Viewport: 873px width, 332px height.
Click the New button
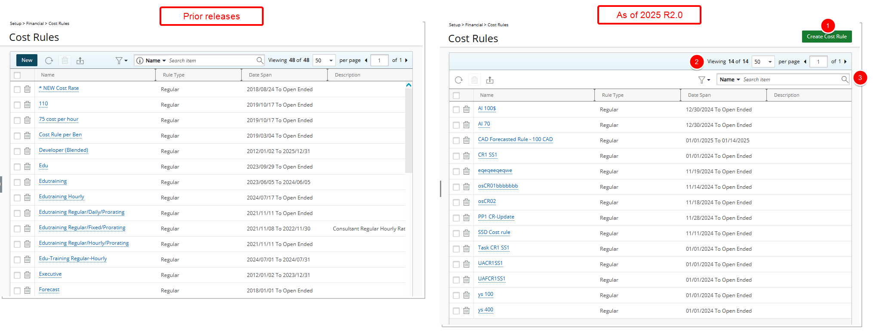pyautogui.click(x=27, y=60)
